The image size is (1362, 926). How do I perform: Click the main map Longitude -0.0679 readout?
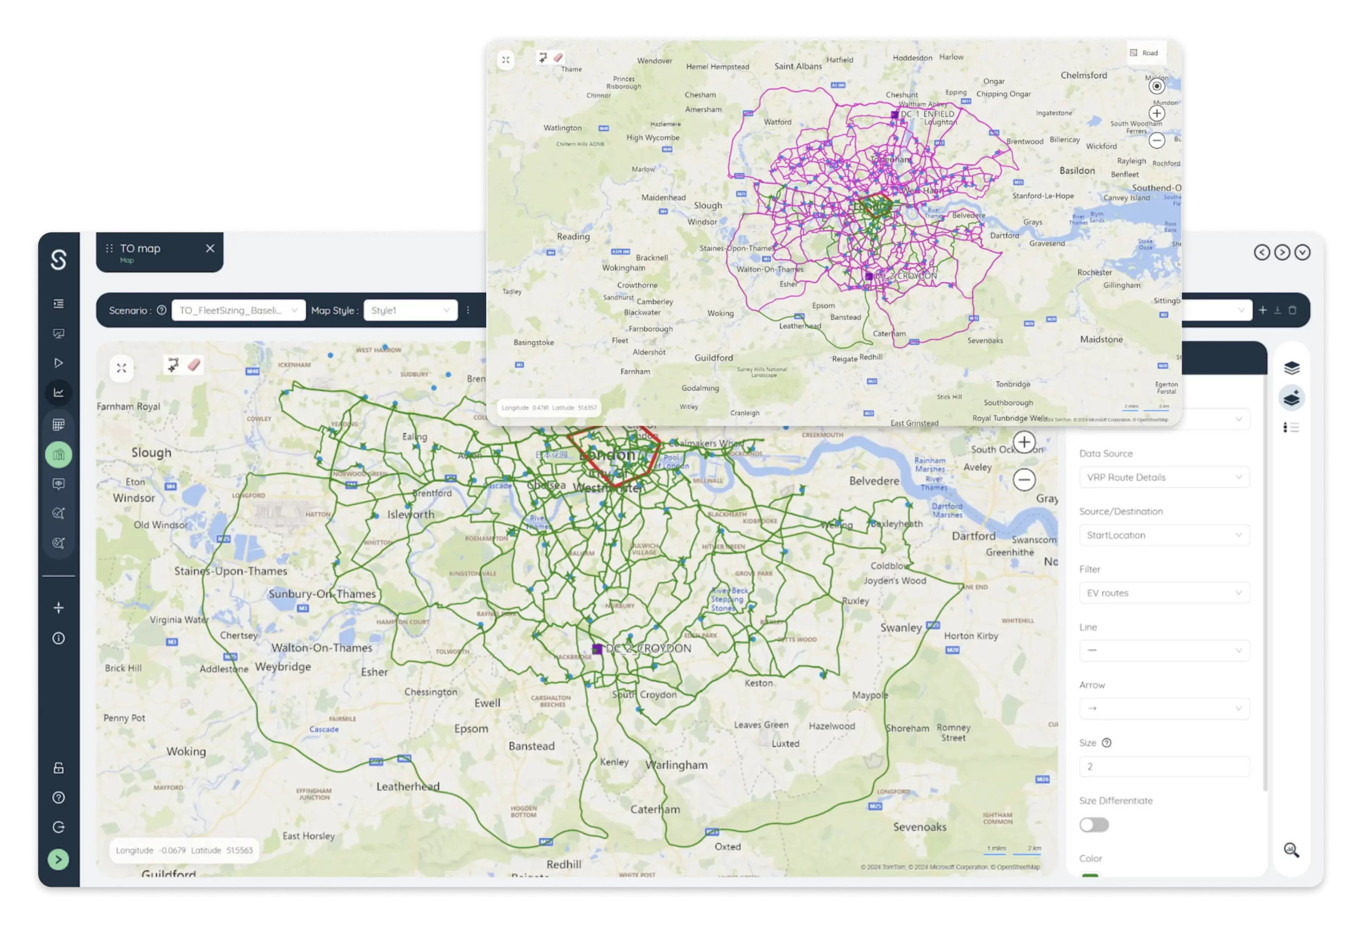[x=184, y=850]
